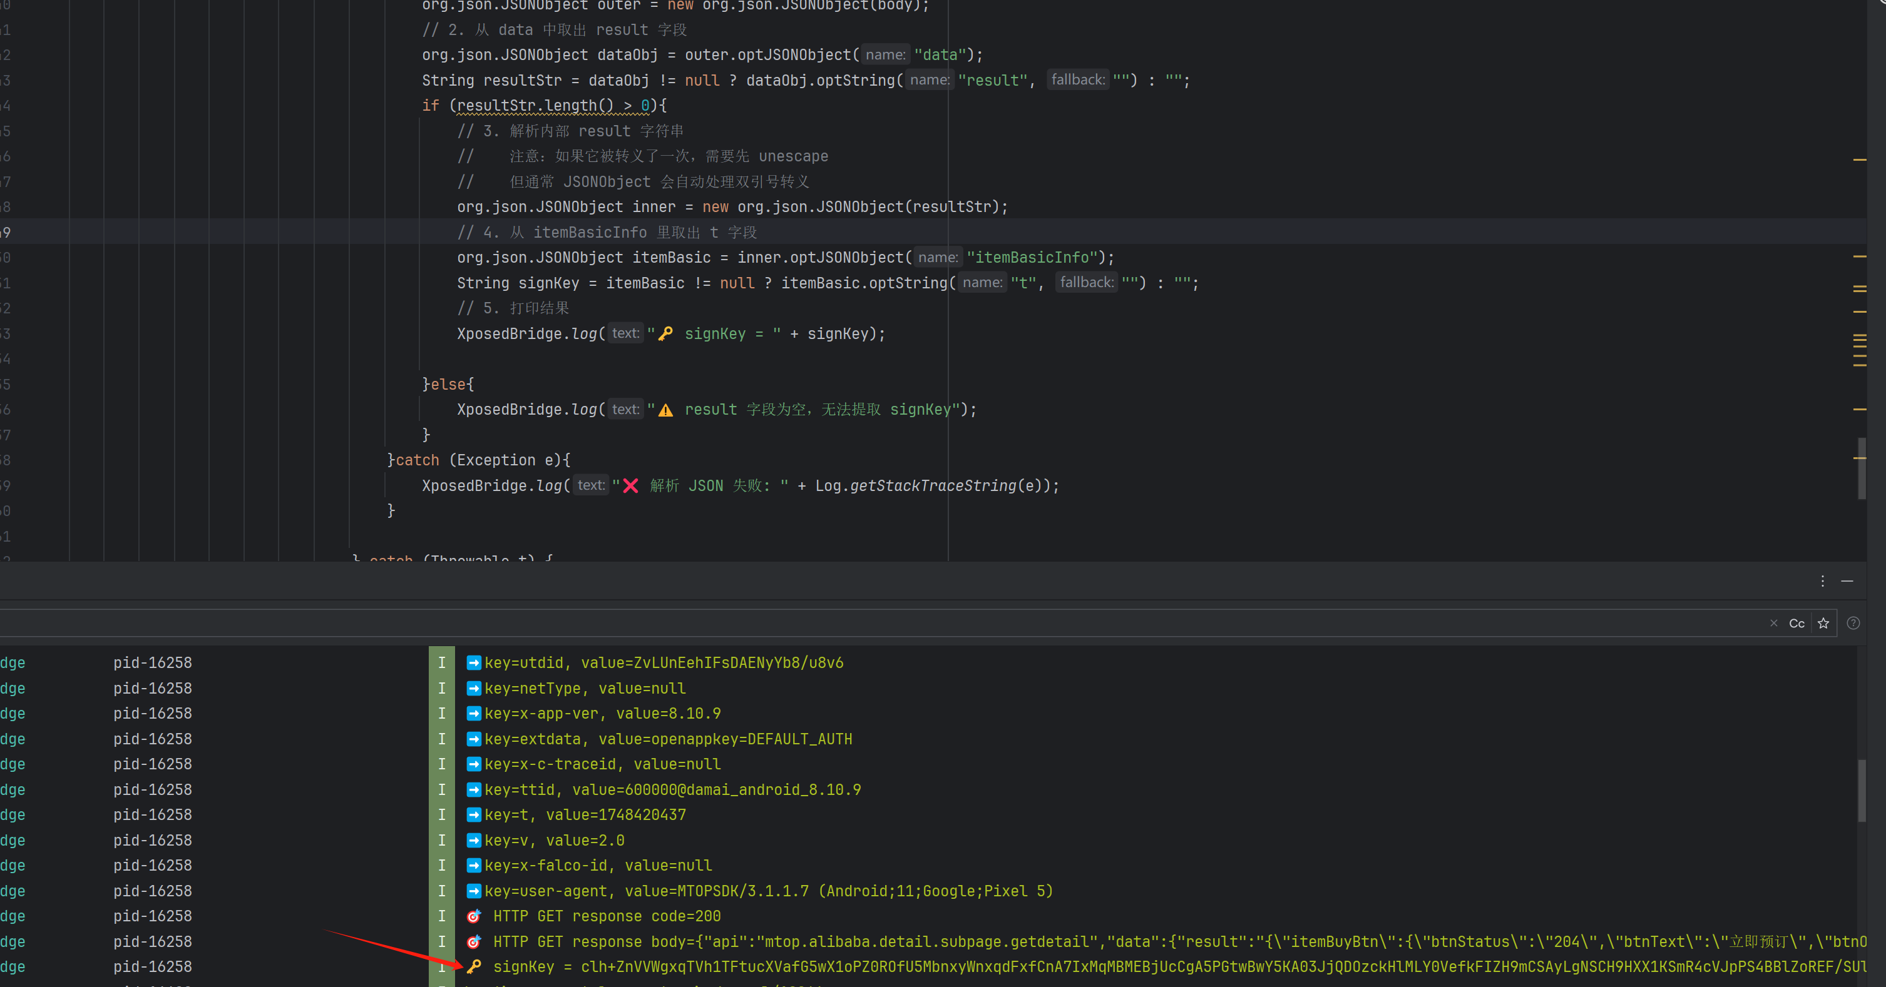The height and width of the screenshot is (987, 1886).
Task: Click the comment '// 5. 打印结果'
Action: (513, 308)
